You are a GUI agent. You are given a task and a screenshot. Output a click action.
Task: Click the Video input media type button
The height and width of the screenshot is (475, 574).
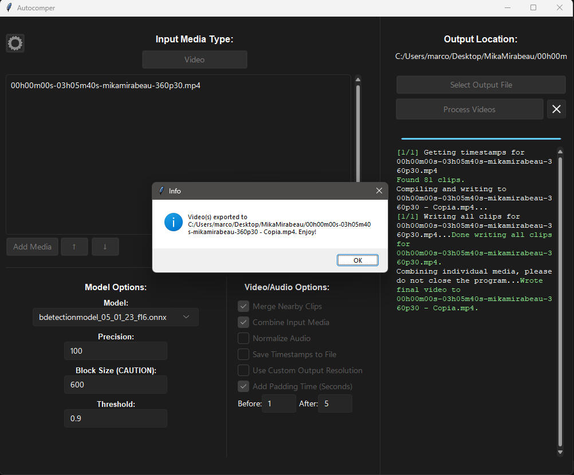(194, 60)
